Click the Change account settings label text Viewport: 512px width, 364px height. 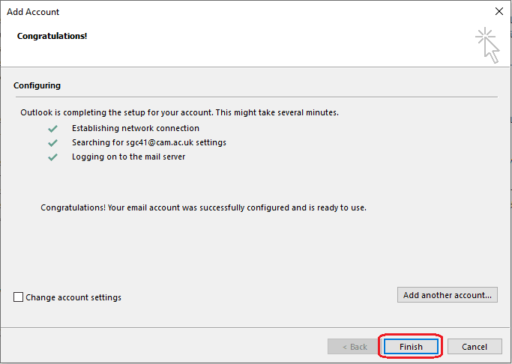[x=73, y=297]
